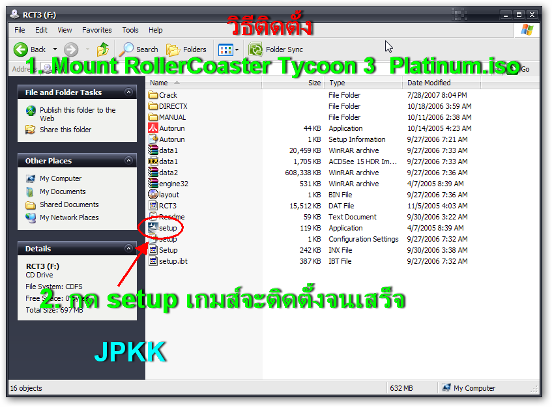Open the View menu
This screenshot has width=552, height=407.
(65, 30)
